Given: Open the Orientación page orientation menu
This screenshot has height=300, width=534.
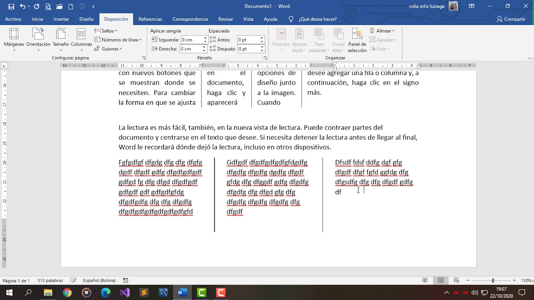Looking at the screenshot, I should [x=38, y=40].
